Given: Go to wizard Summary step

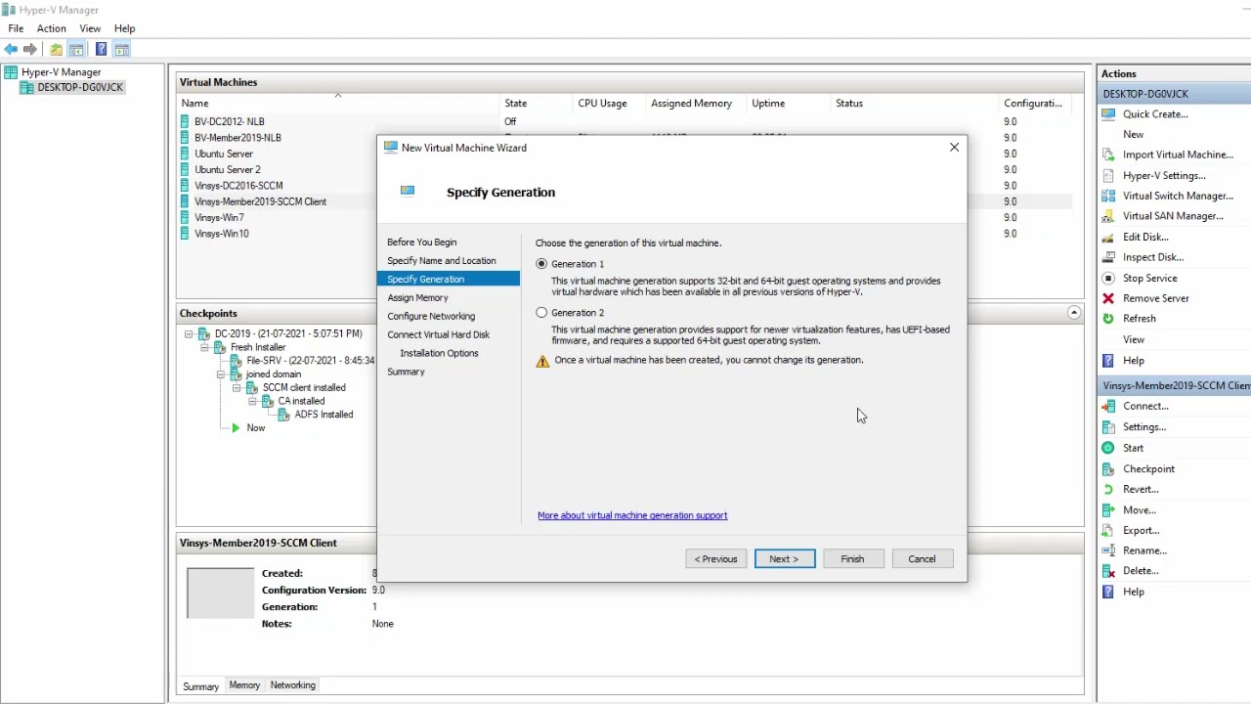Looking at the screenshot, I should (x=406, y=372).
